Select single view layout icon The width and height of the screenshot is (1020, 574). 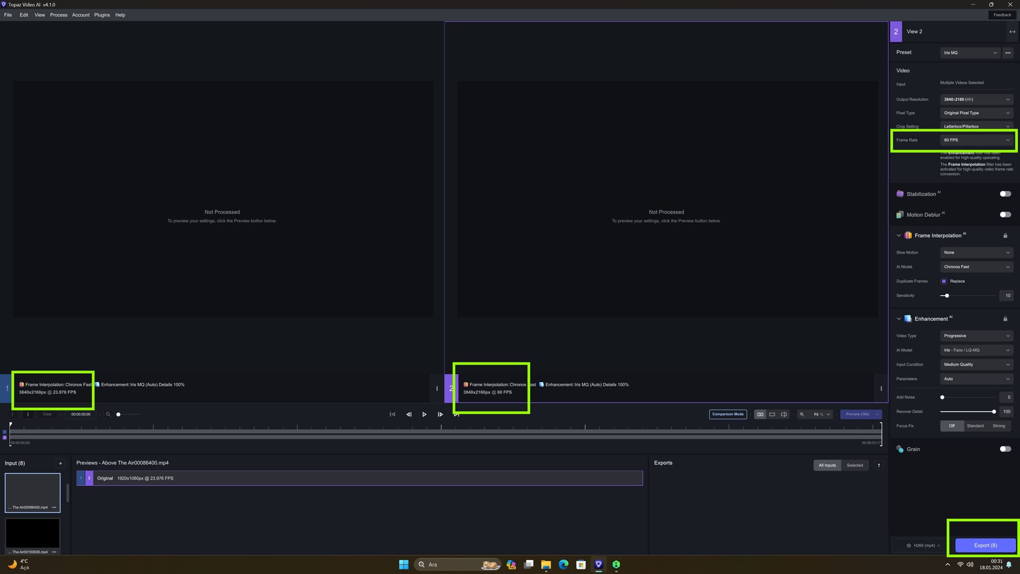click(x=772, y=415)
